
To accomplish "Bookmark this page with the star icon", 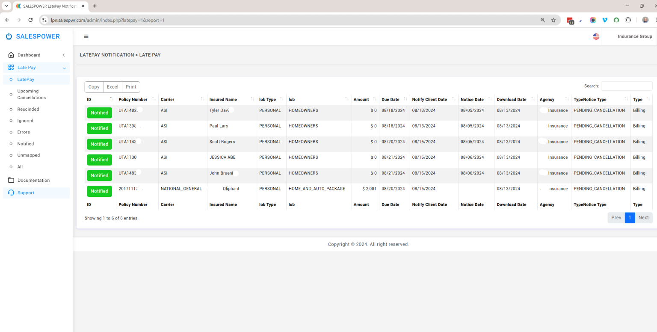I will pos(553,20).
